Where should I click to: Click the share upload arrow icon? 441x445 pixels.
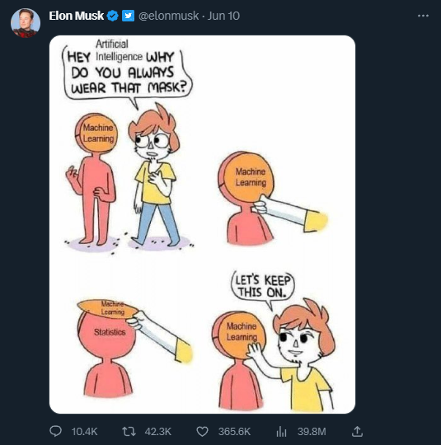[357, 431]
